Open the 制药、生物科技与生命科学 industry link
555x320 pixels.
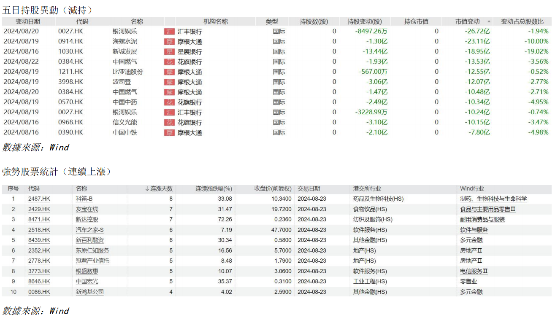pyautogui.click(x=493, y=199)
